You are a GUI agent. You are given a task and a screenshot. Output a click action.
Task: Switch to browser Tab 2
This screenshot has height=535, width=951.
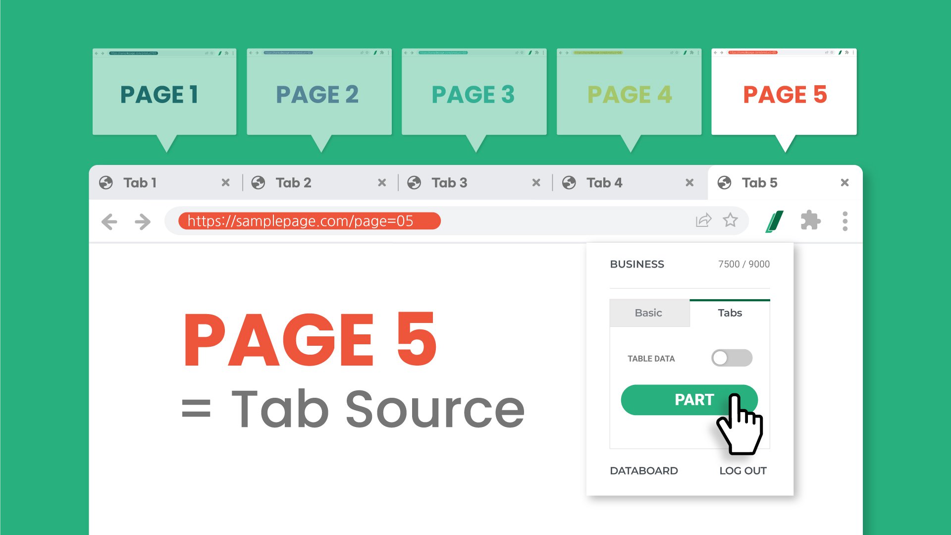pos(293,183)
